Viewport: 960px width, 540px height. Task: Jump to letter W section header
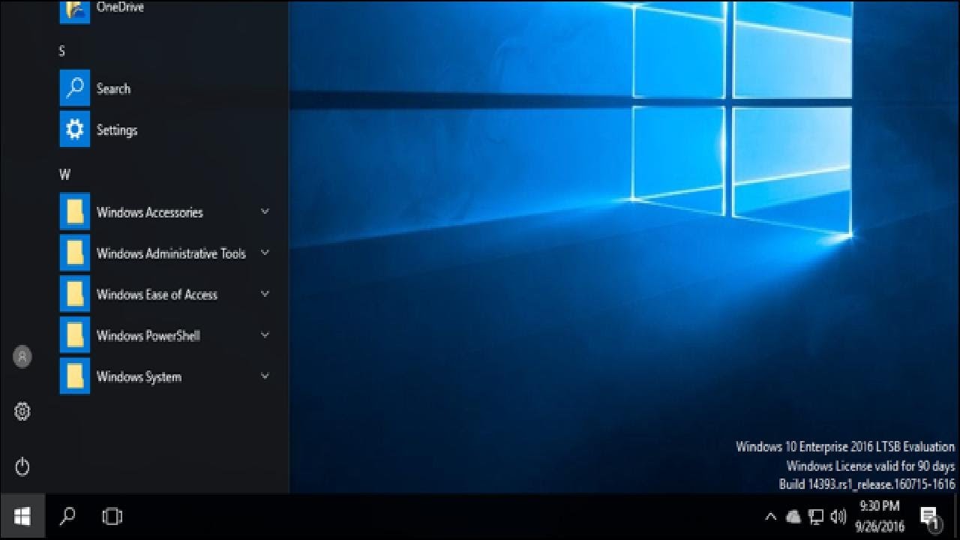click(x=64, y=175)
